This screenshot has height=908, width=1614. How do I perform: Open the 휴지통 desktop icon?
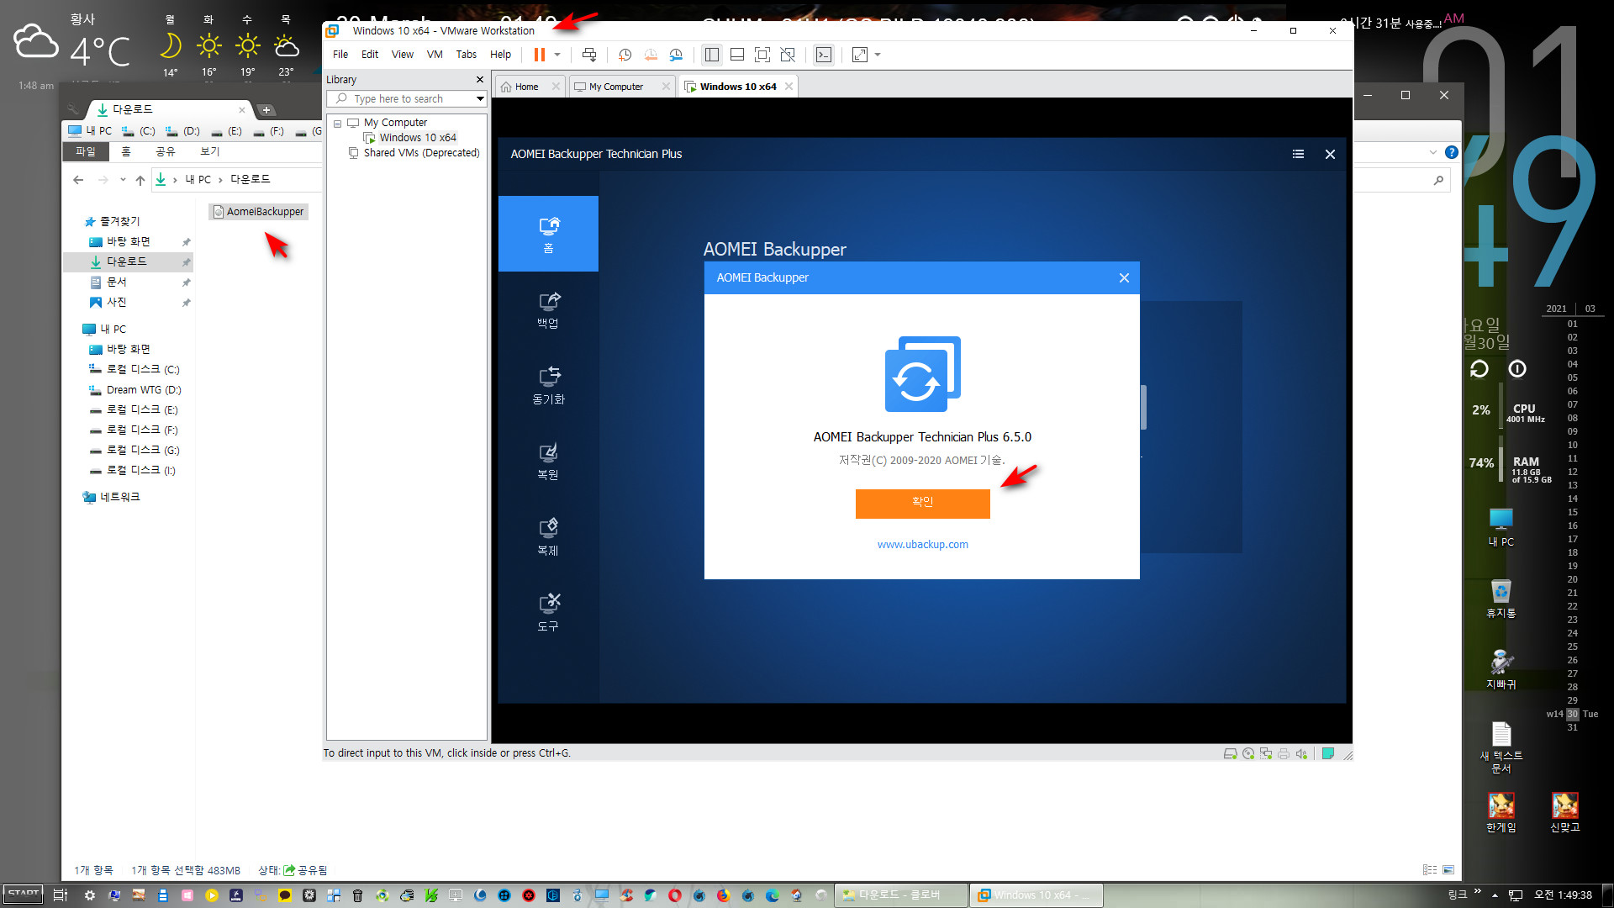[x=1501, y=599]
